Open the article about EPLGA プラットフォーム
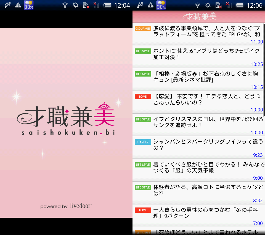 tap(199, 34)
